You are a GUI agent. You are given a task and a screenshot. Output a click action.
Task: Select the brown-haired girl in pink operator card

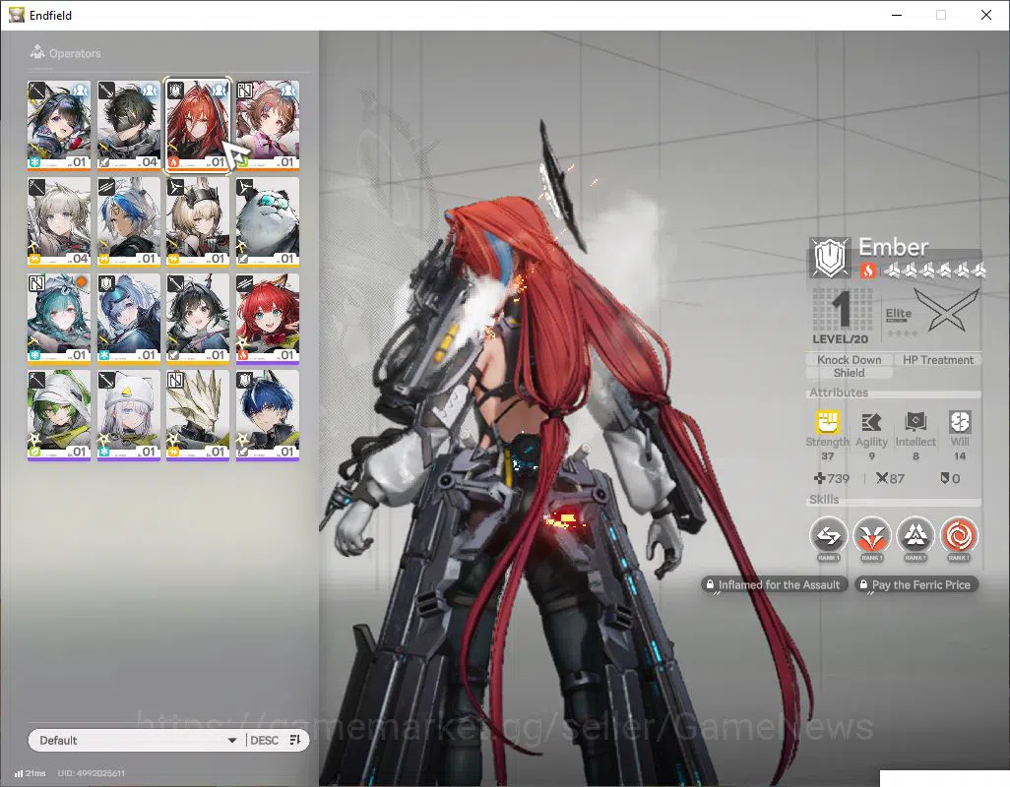point(268,125)
